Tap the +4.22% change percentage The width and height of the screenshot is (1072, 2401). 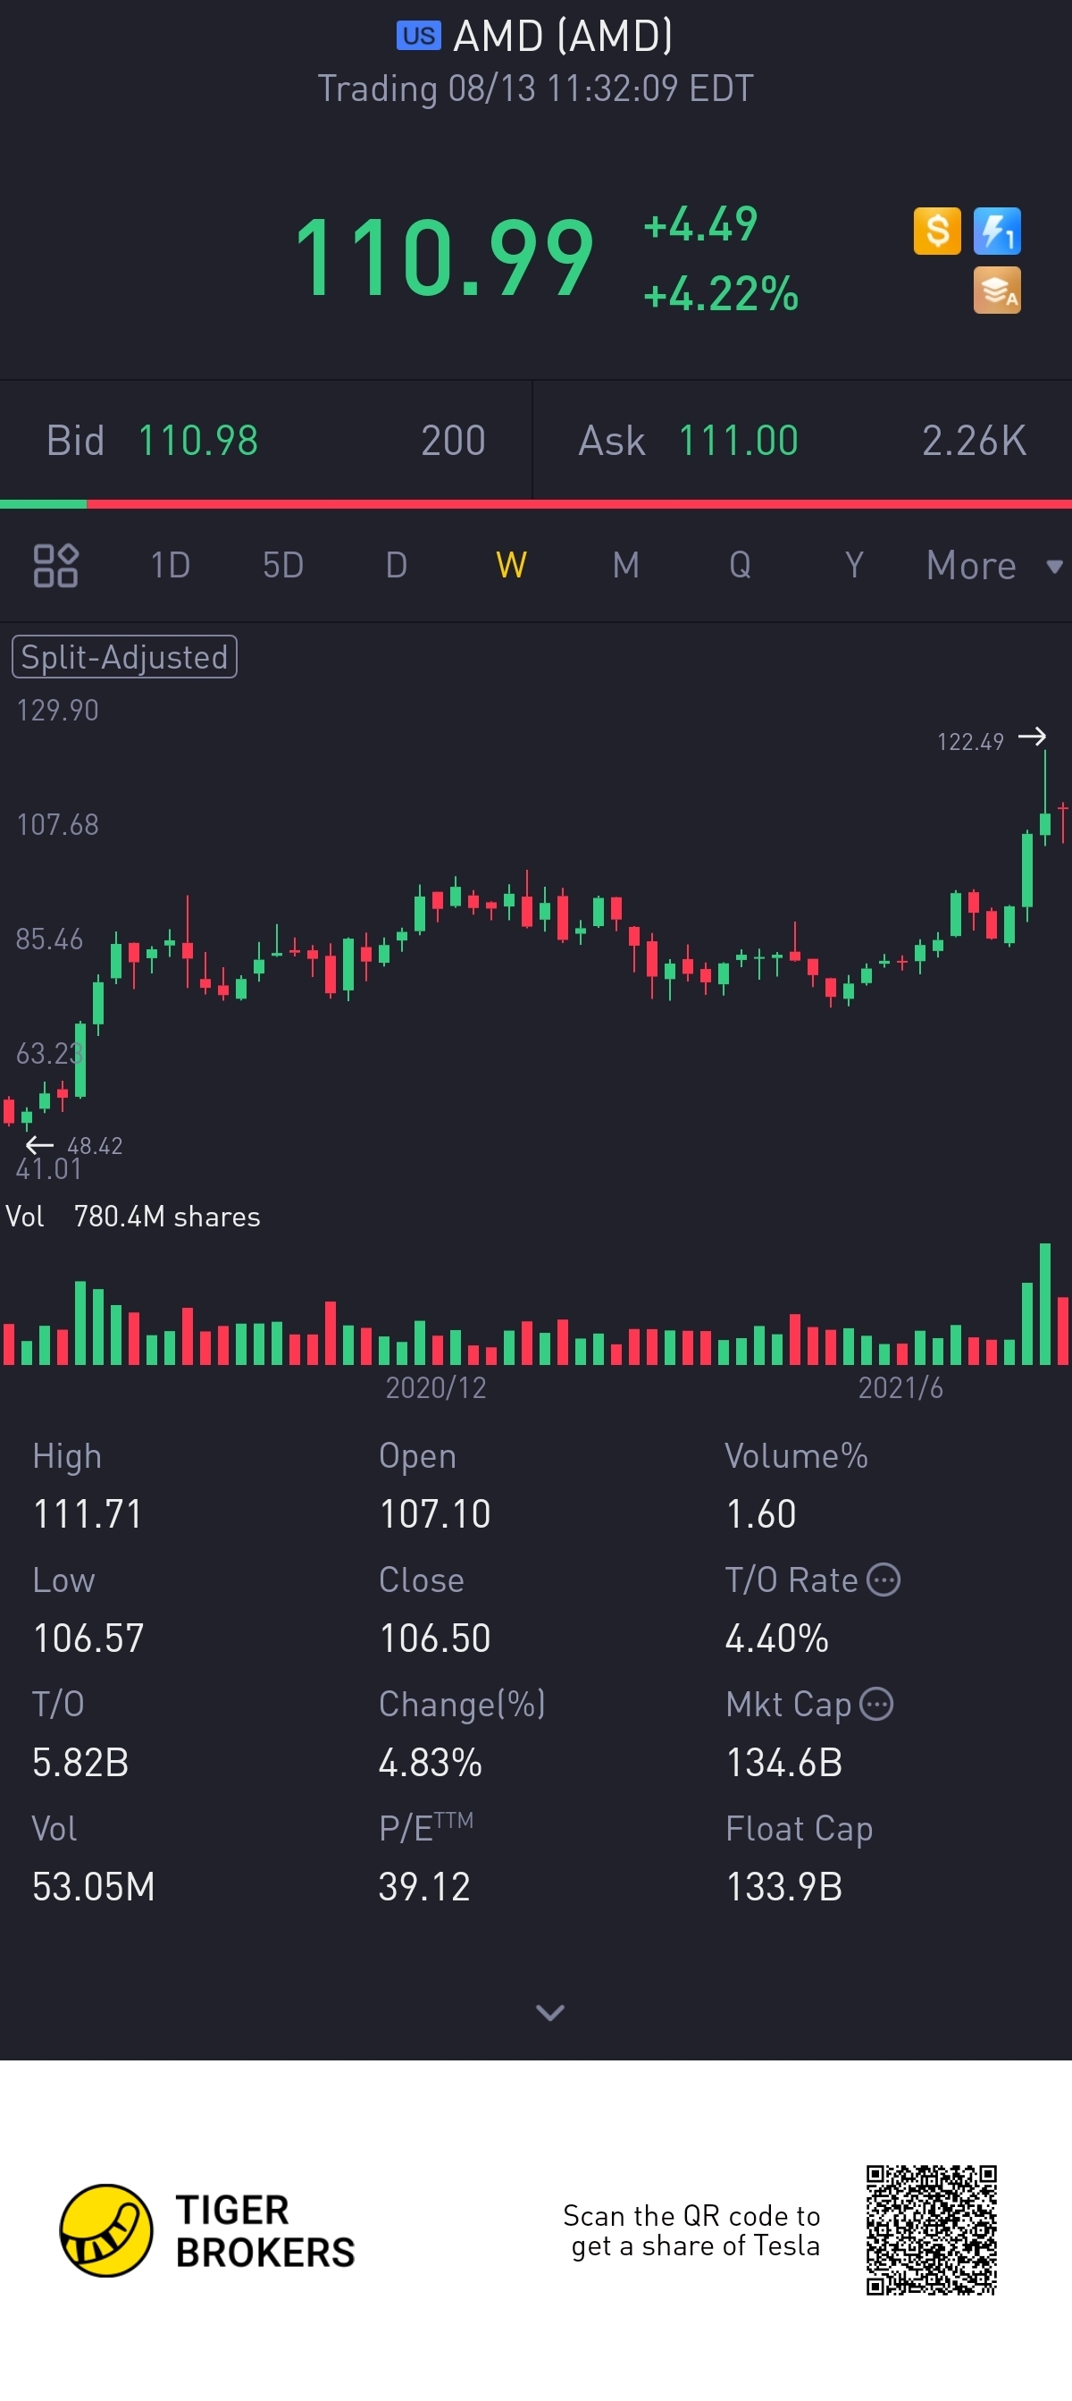721,293
